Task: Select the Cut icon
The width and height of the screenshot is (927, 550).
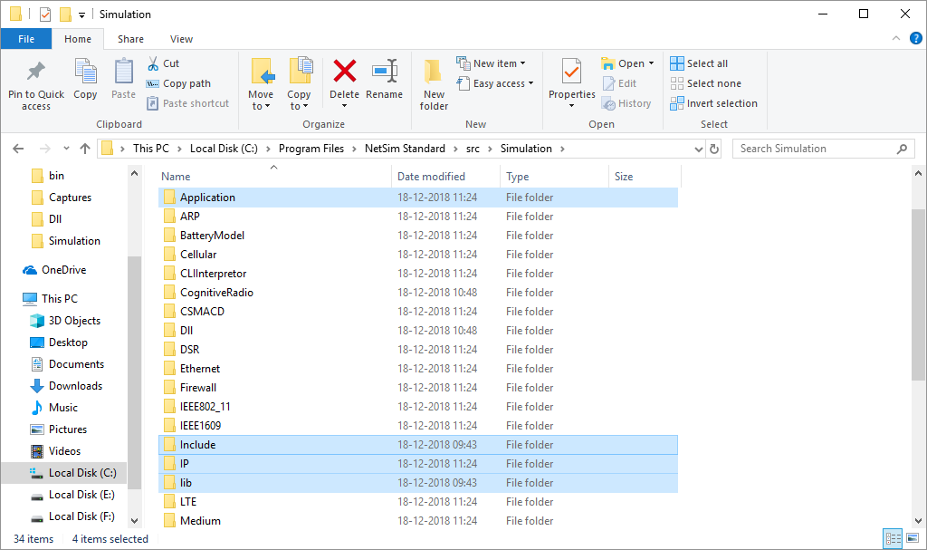Action: click(154, 63)
